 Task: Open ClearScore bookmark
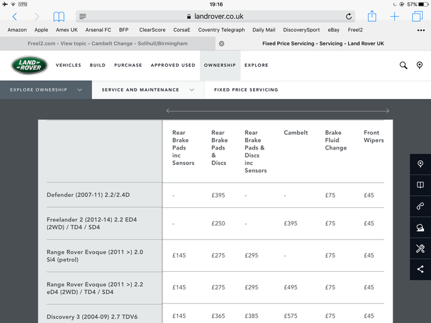(152, 30)
